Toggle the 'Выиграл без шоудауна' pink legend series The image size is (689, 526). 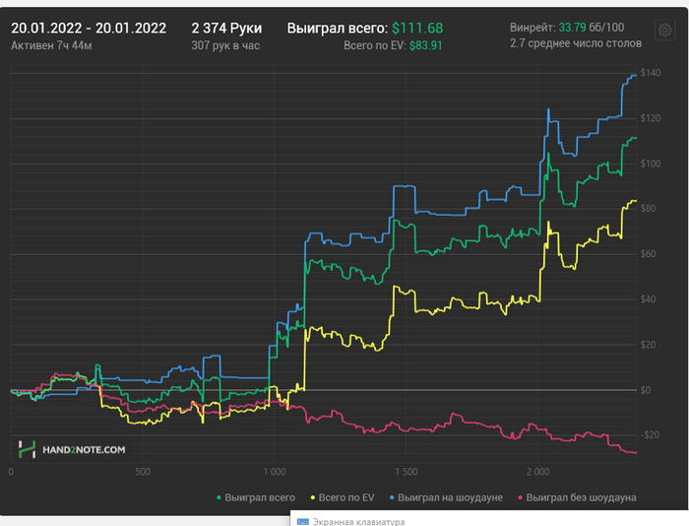[577, 497]
